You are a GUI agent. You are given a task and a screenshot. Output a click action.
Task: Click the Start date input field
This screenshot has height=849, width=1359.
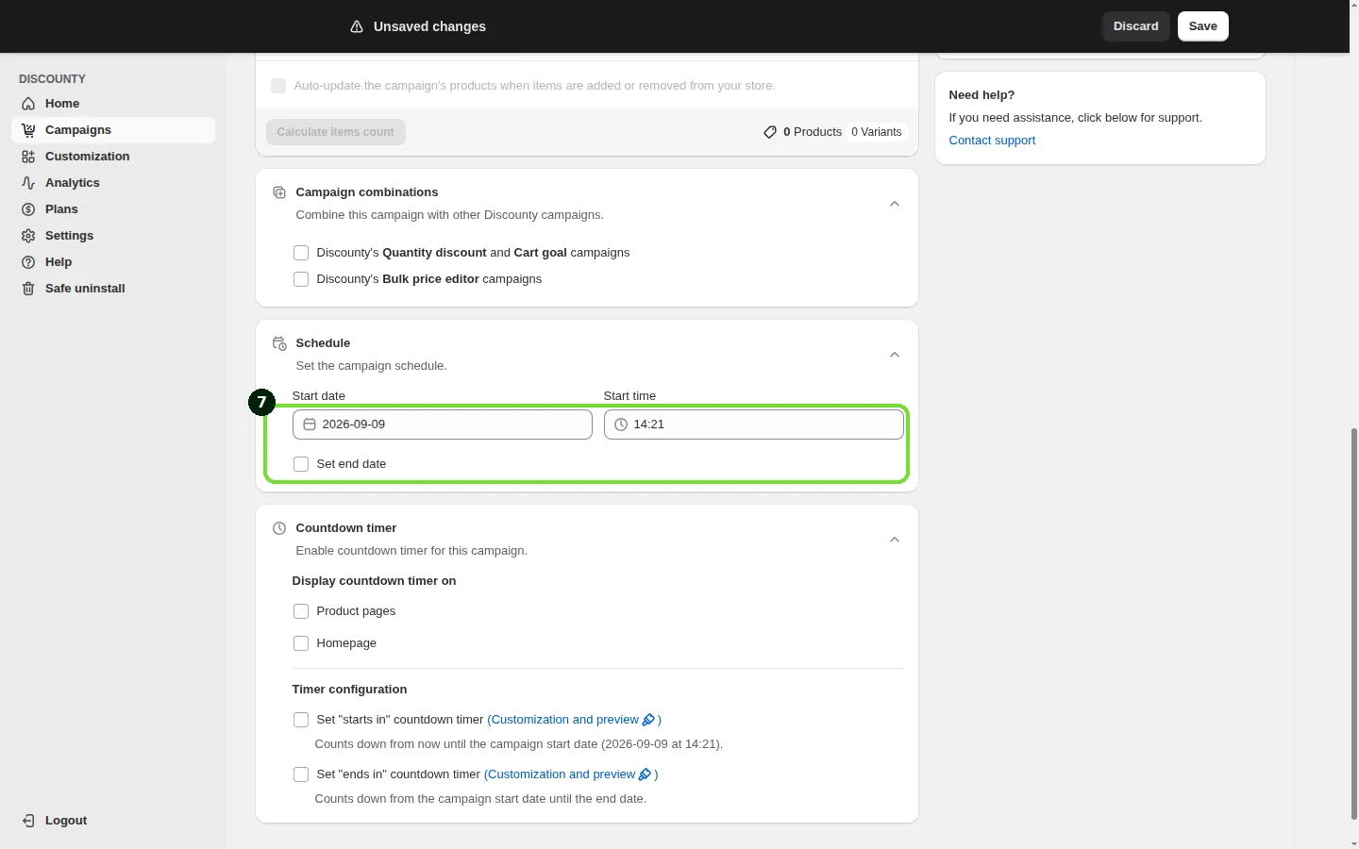click(443, 424)
